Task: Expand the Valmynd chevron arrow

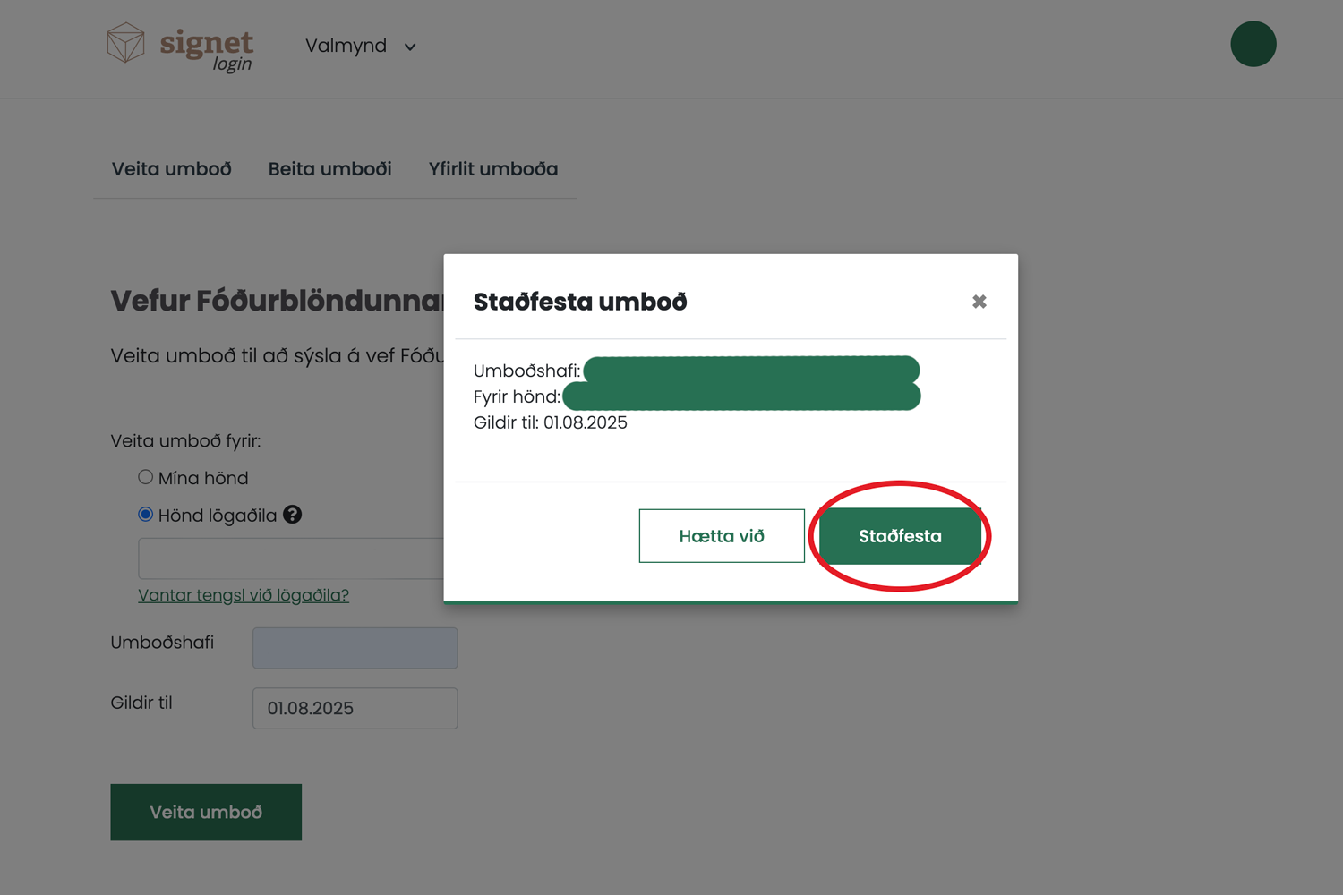Action: pos(410,47)
